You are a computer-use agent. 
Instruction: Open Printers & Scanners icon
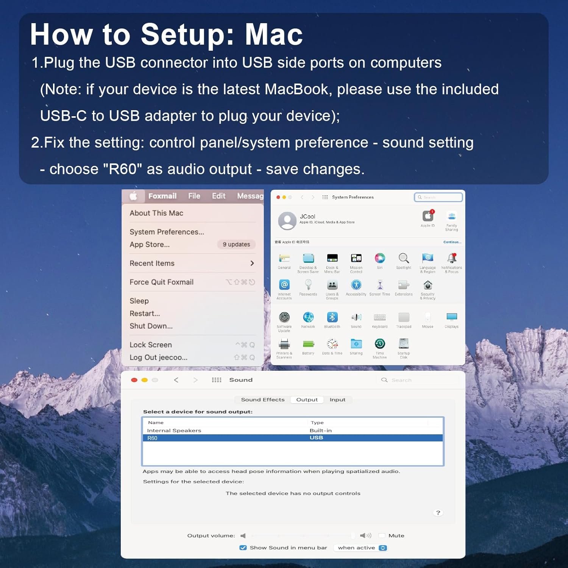(284, 344)
